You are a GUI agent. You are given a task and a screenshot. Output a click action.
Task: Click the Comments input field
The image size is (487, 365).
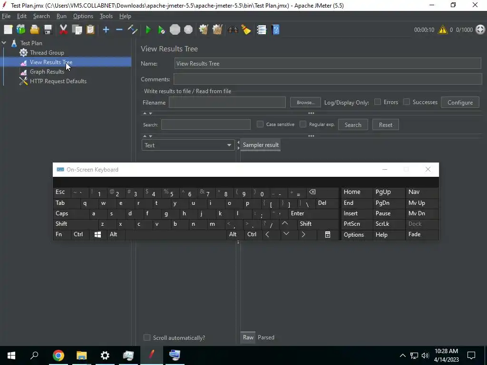click(328, 79)
